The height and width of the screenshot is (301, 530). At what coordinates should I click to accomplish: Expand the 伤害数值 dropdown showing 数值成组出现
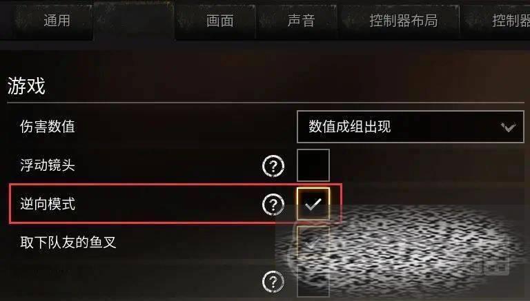[x=411, y=127]
